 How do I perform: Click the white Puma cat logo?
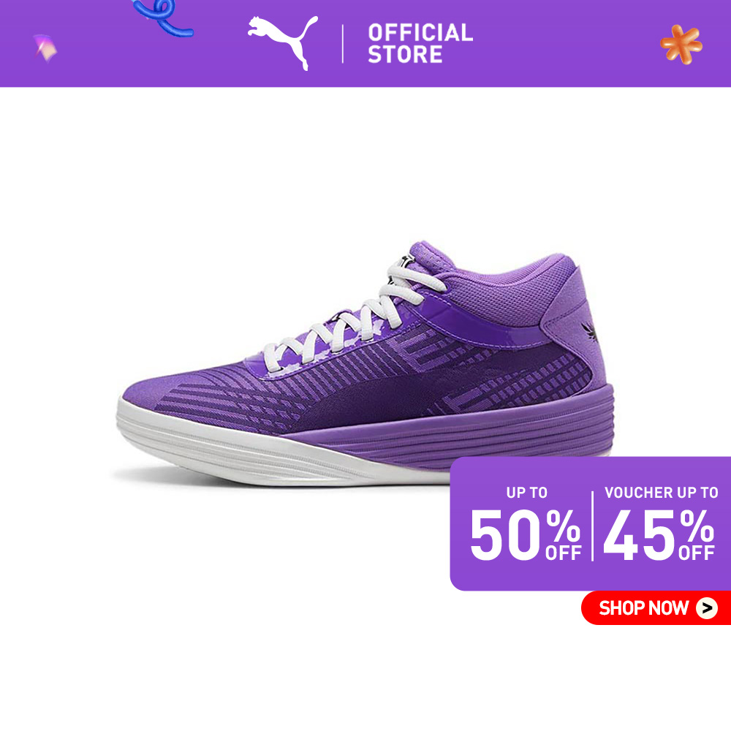[x=283, y=43]
